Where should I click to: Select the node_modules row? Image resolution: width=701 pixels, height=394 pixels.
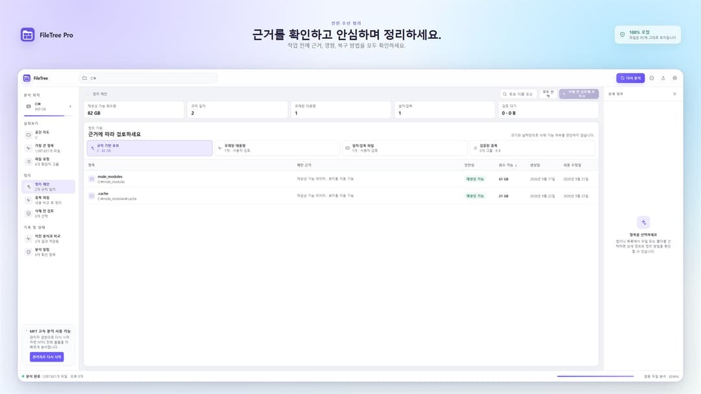point(341,179)
